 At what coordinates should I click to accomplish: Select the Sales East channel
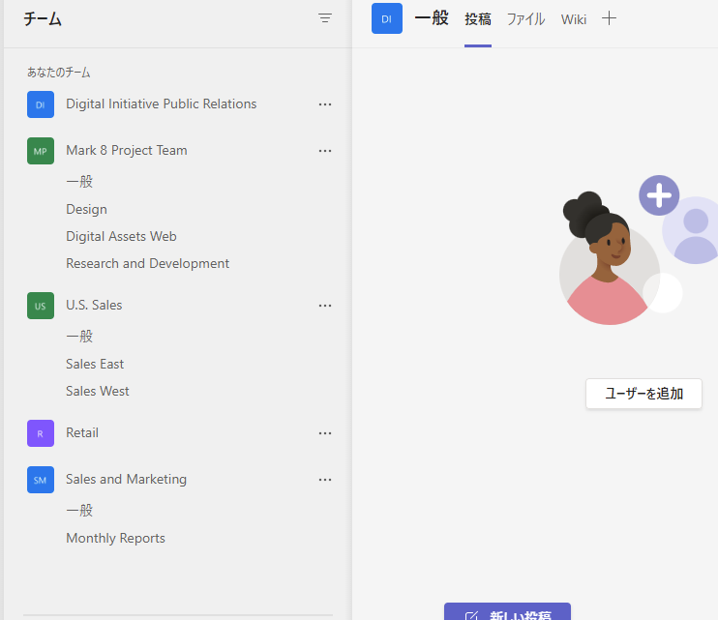coord(95,364)
